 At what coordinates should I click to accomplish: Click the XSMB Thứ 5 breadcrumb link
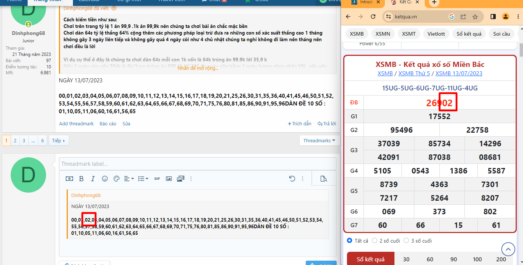pyautogui.click(x=414, y=73)
